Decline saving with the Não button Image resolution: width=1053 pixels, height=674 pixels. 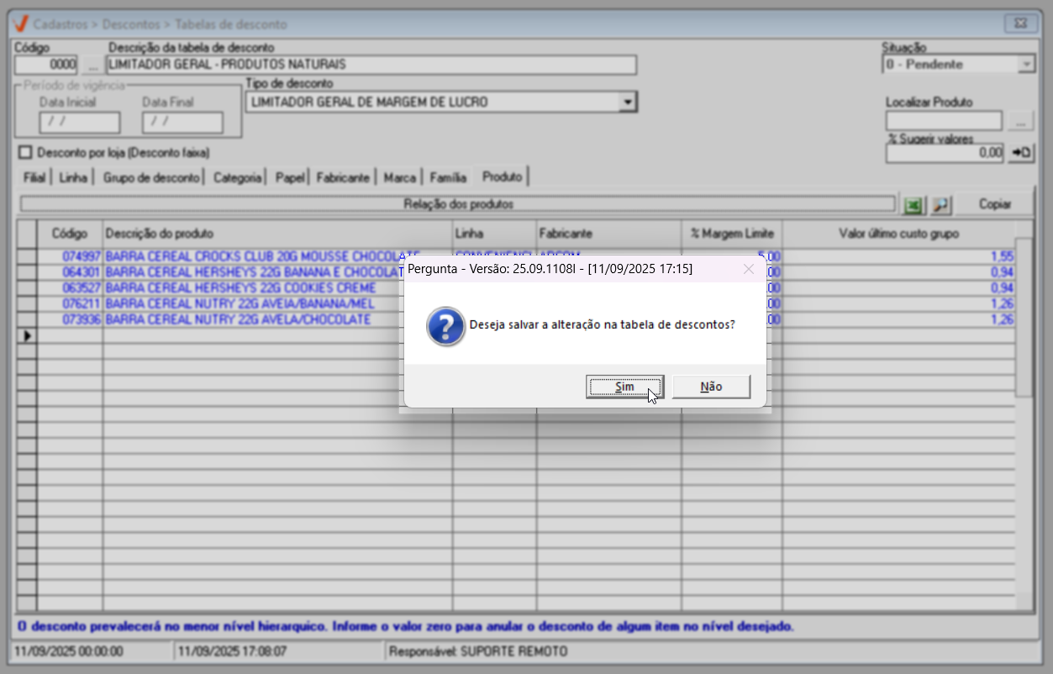click(x=711, y=387)
